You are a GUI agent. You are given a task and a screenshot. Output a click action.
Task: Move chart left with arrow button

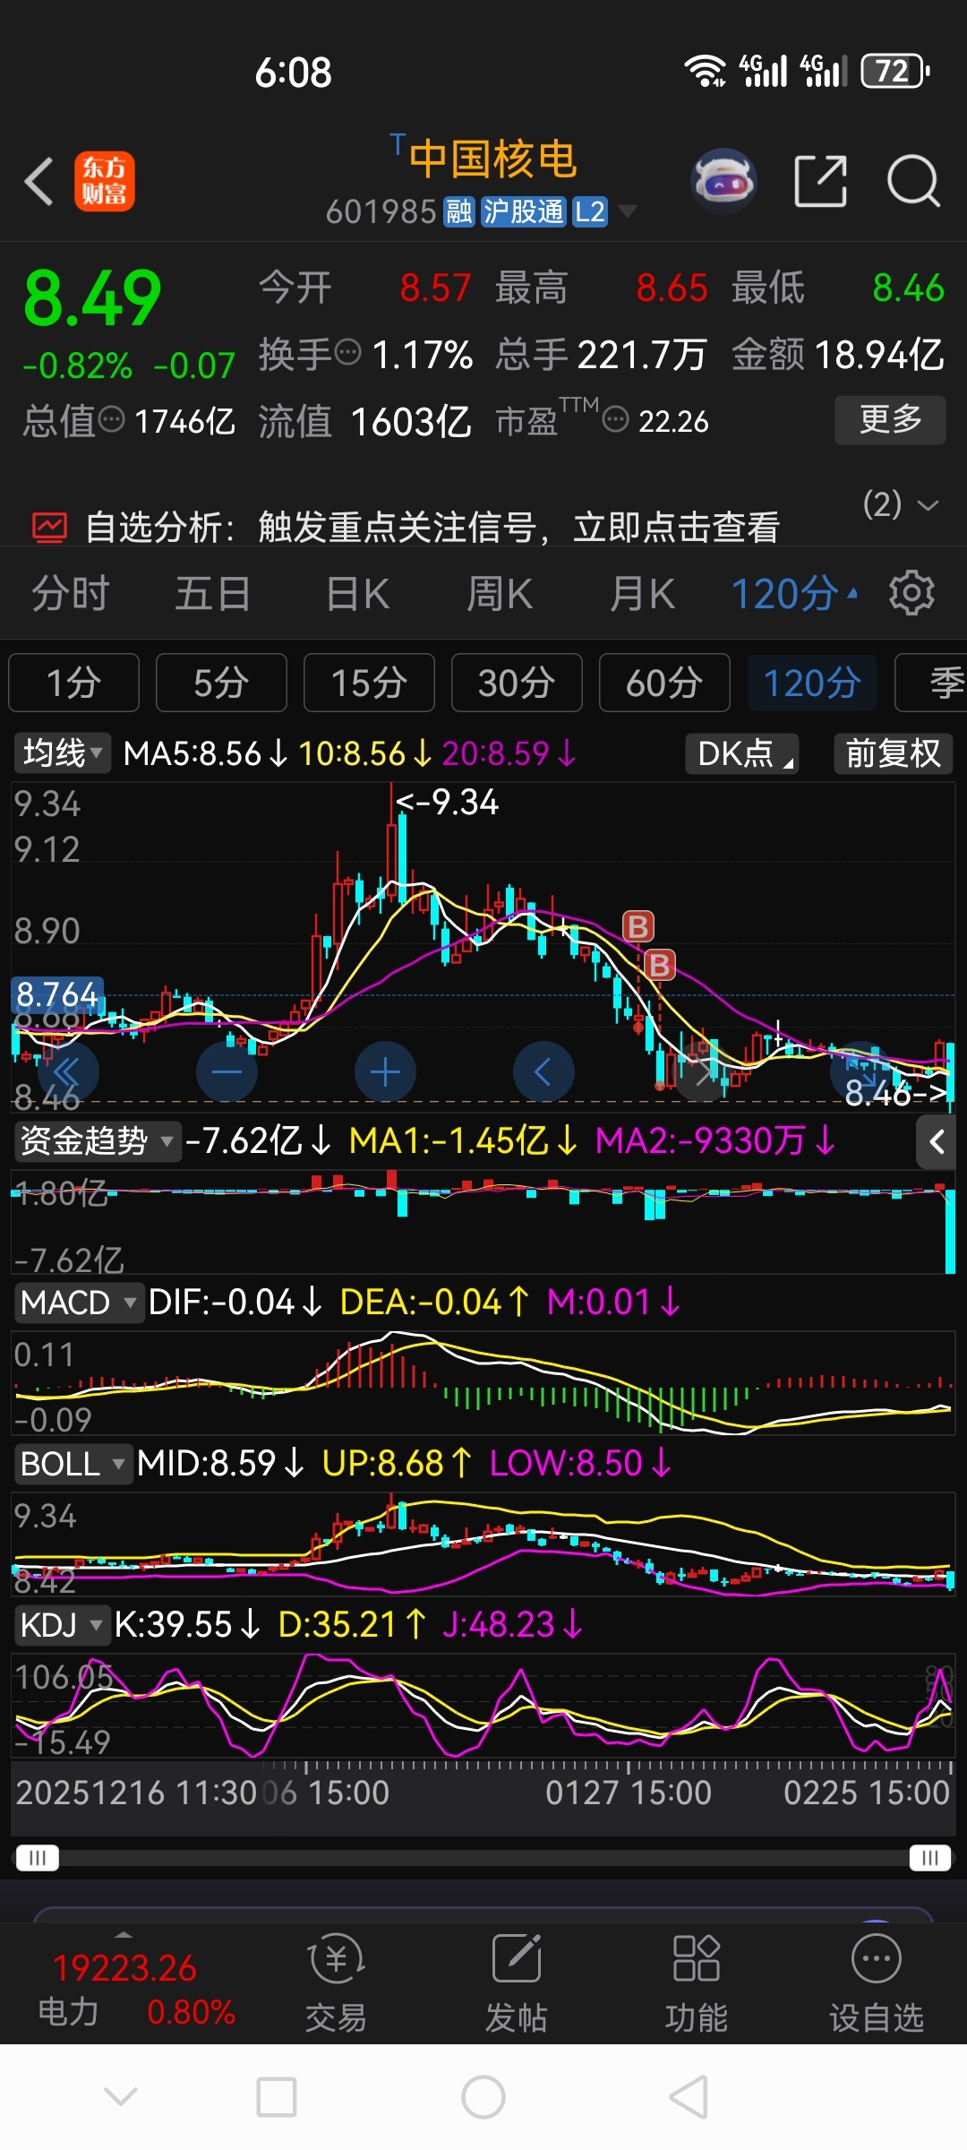[543, 1071]
